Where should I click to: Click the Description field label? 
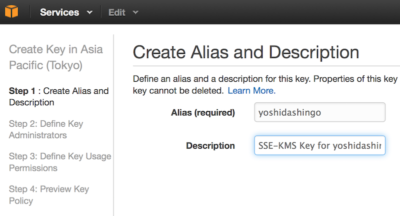coord(210,146)
